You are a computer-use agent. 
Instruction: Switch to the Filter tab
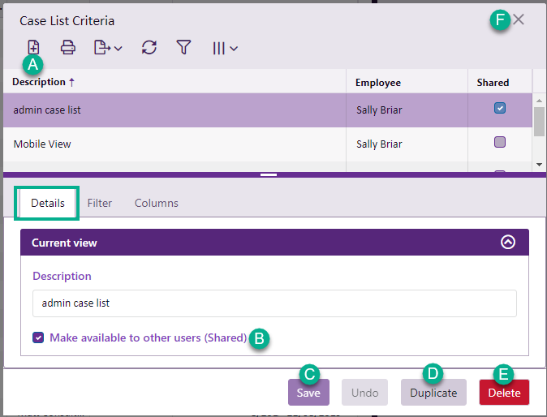pyautogui.click(x=100, y=203)
